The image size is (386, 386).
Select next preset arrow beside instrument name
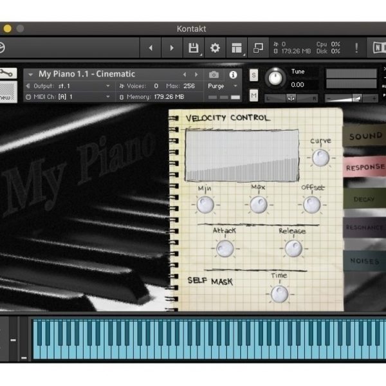[x=196, y=75]
